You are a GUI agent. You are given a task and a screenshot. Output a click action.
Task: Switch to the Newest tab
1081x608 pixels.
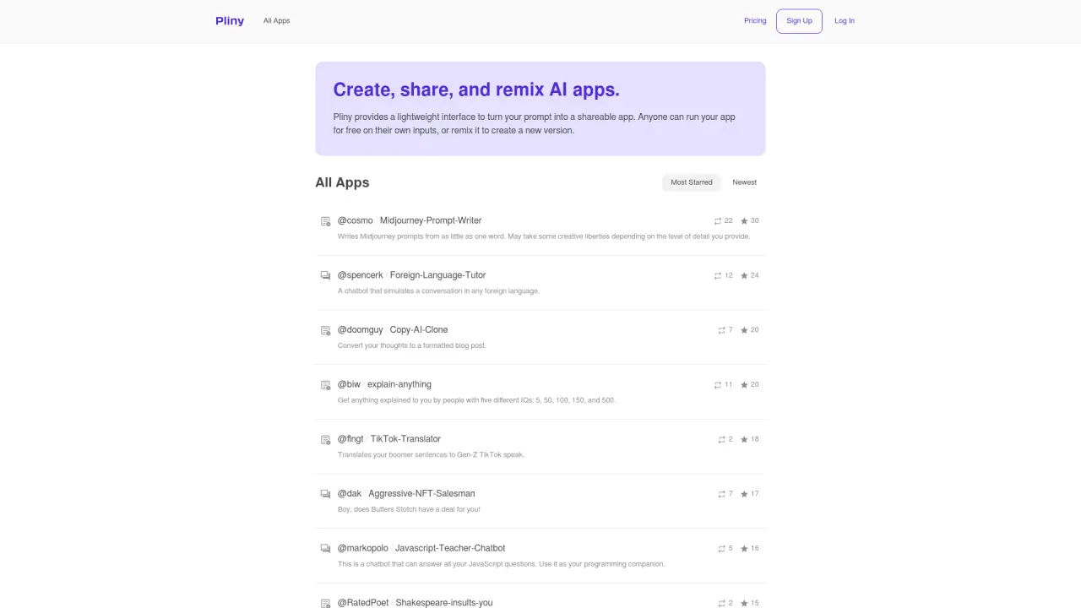745,182
